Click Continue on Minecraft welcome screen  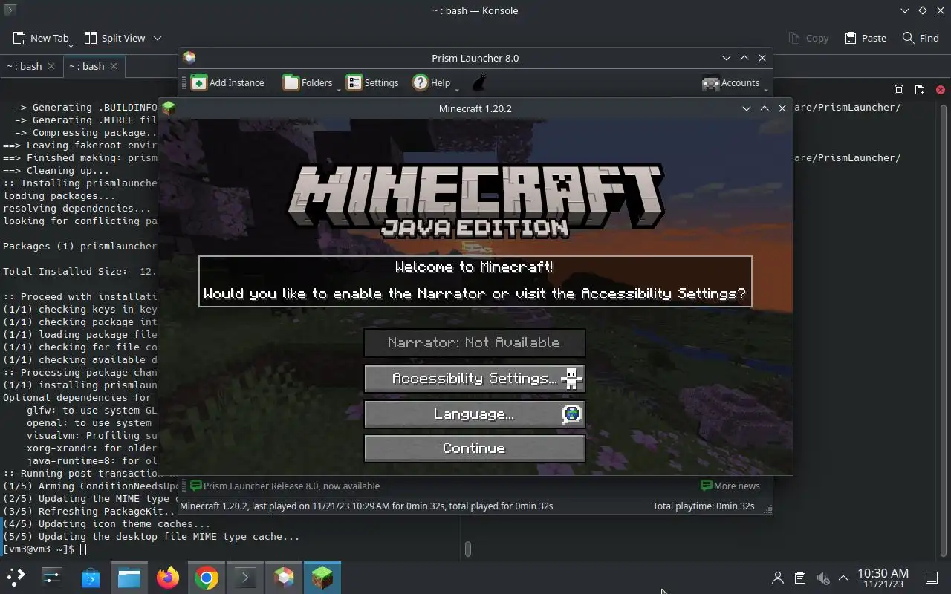click(474, 448)
